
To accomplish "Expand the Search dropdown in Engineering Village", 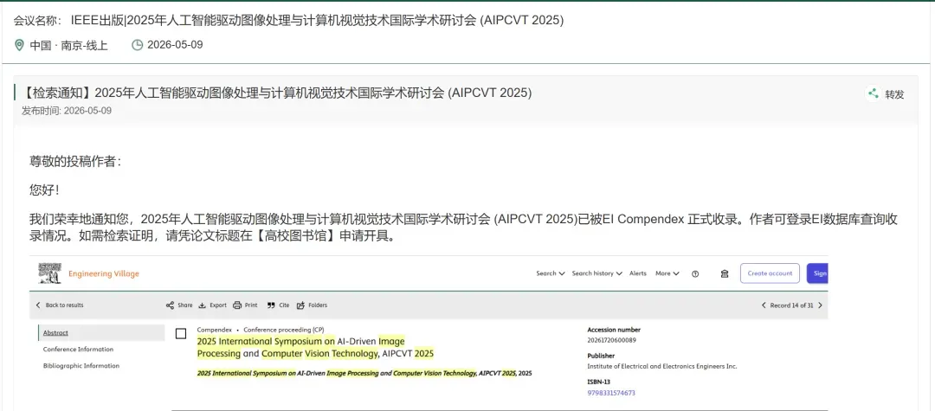I will pyautogui.click(x=550, y=273).
